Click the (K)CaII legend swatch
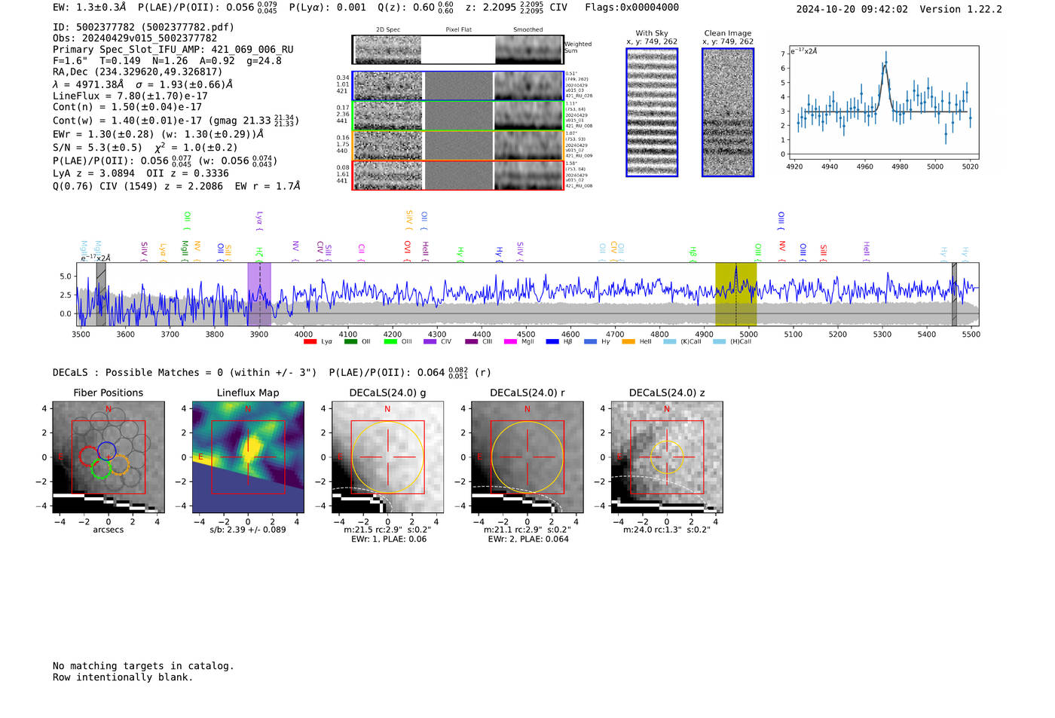Image resolution: width=1055 pixels, height=718 pixels. [669, 342]
